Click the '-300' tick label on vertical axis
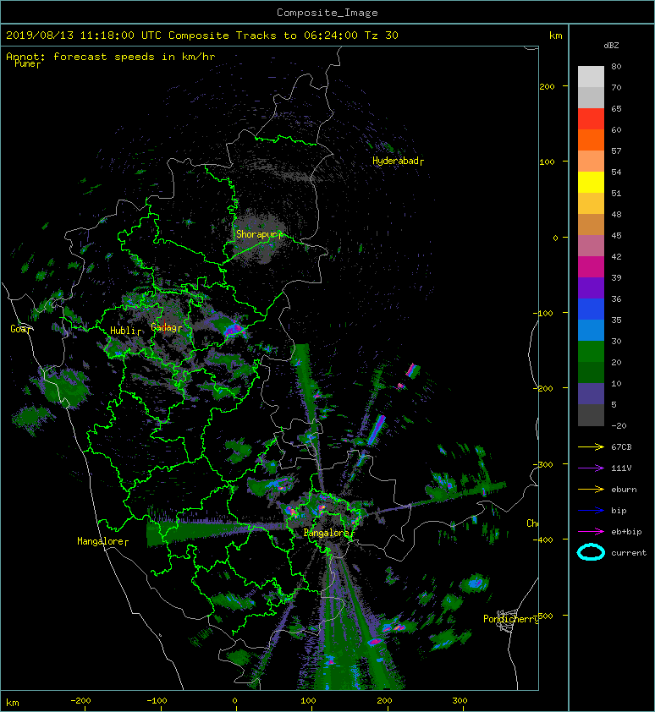Image resolution: width=655 pixels, height=712 pixels. (x=542, y=464)
